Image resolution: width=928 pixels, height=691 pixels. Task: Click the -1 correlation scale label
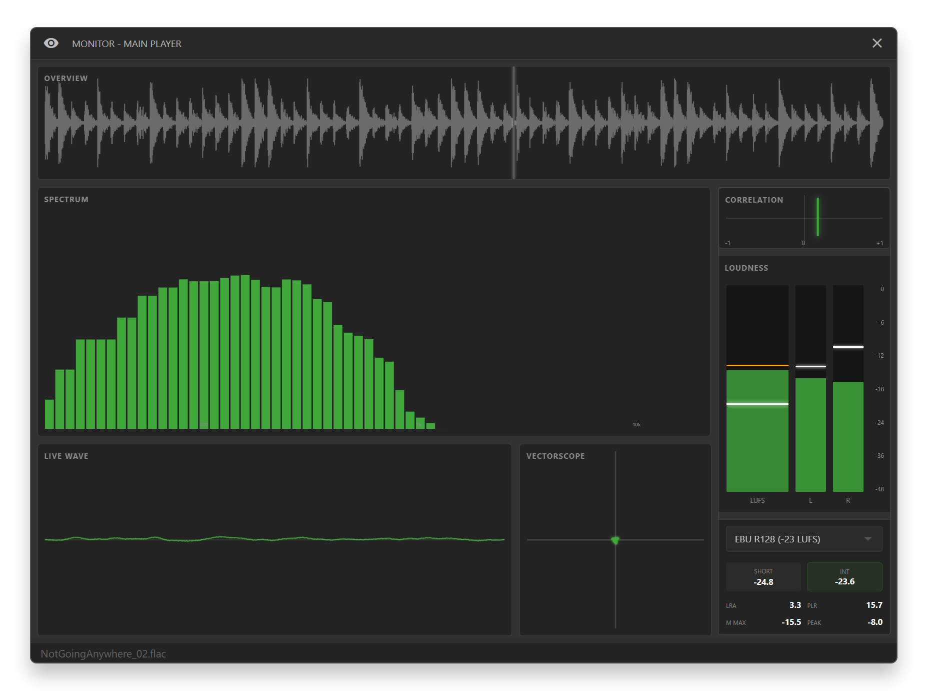(728, 243)
